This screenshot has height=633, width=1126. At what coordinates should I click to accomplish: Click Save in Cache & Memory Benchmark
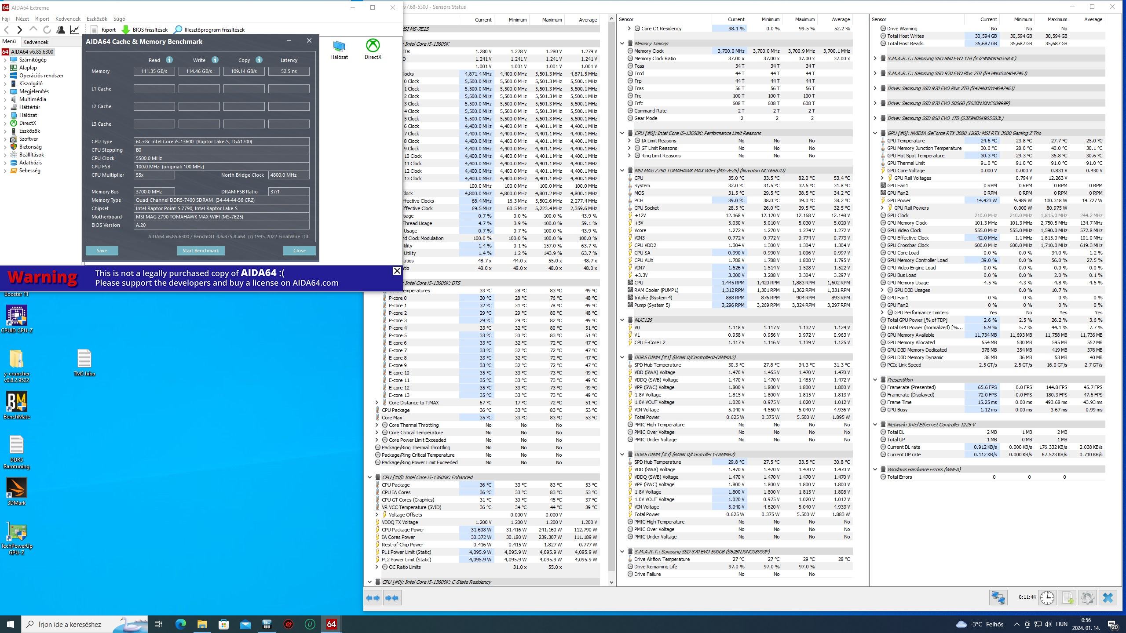coord(102,251)
